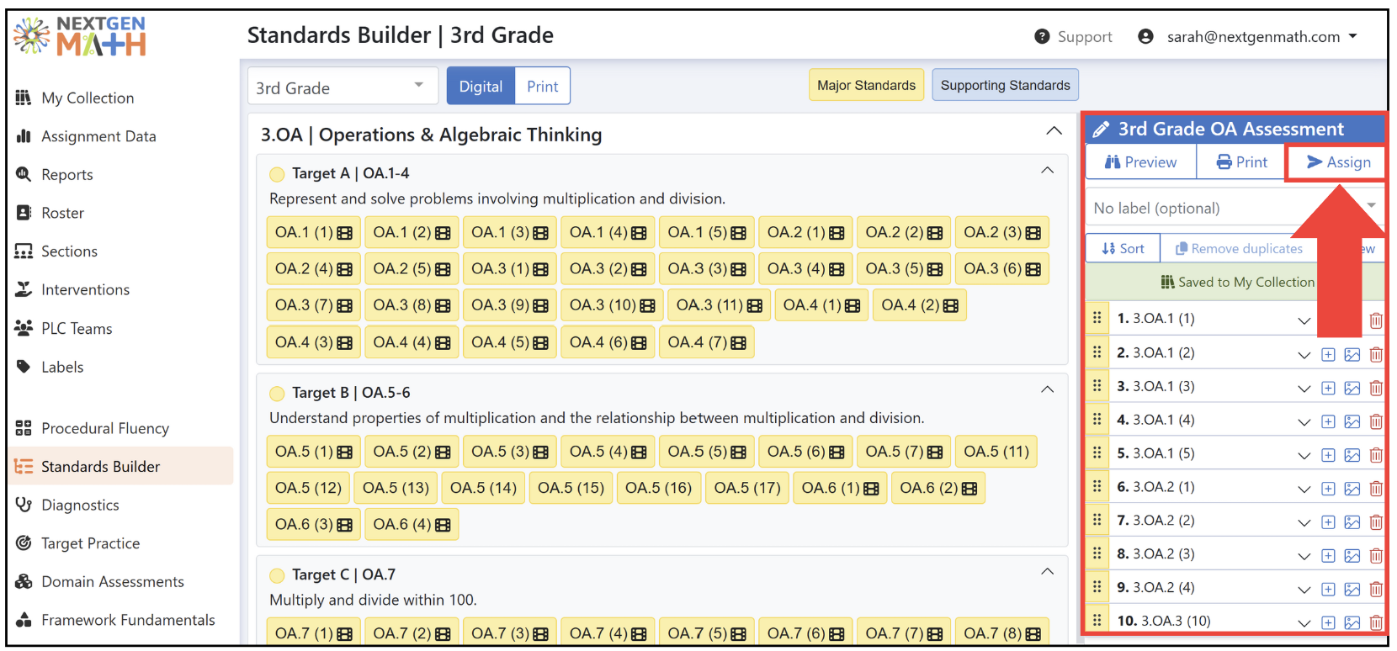1397x651 pixels.
Task: Collapse the 3.OA Operations & Algebraic Thinking section
Action: click(1054, 130)
